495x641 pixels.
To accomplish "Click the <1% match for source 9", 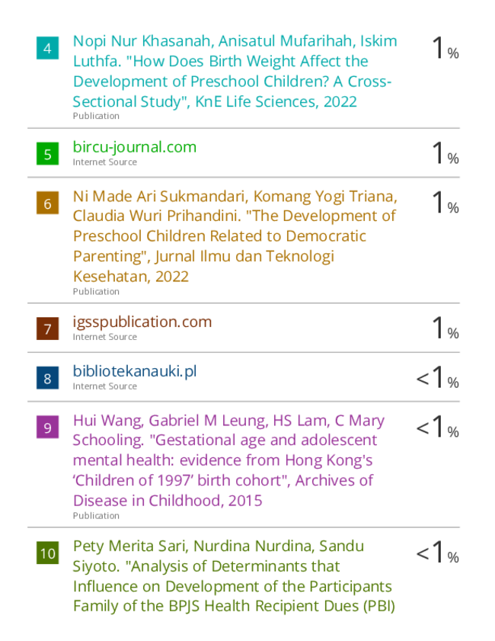I will (x=437, y=427).
